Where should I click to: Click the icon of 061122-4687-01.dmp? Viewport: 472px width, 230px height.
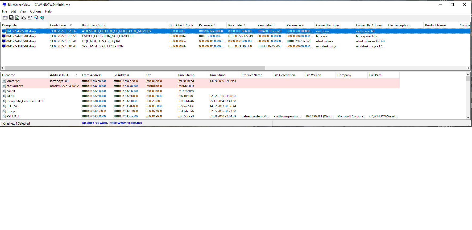(4, 41)
